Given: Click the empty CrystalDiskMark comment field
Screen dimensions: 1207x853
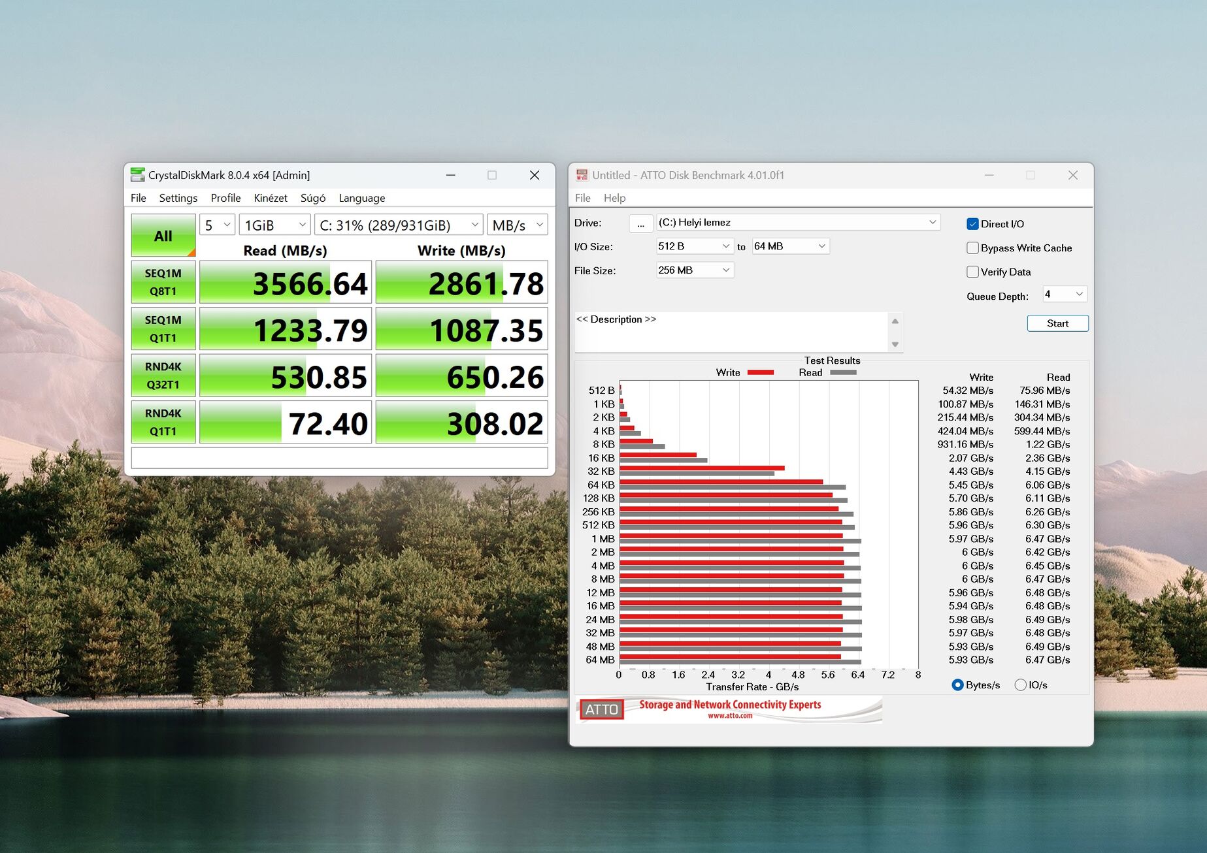Looking at the screenshot, I should pos(339,458).
